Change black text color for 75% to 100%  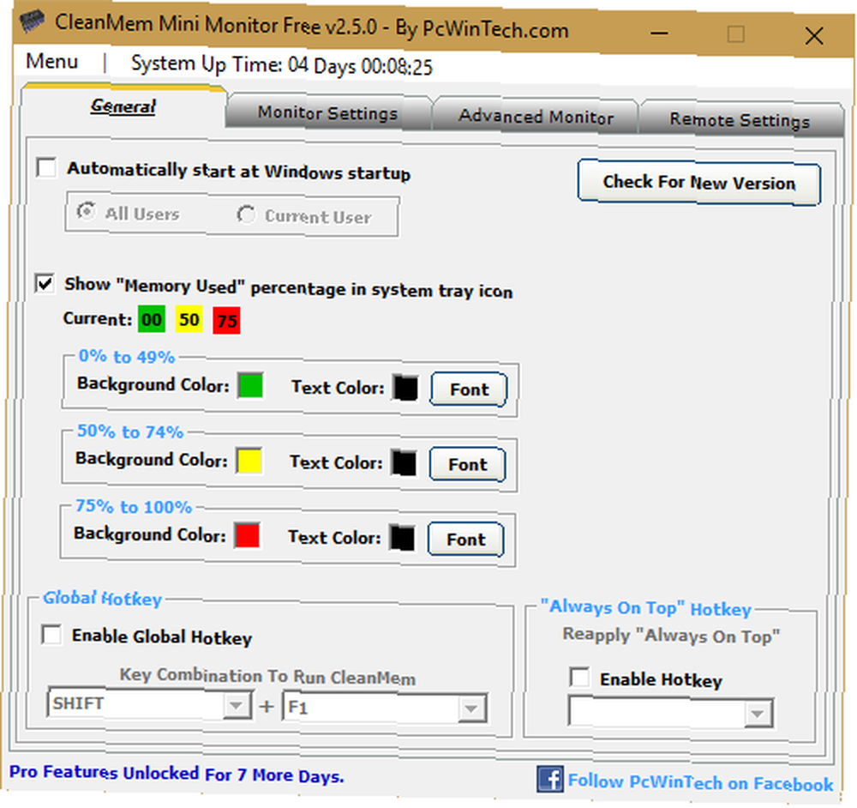[402, 538]
